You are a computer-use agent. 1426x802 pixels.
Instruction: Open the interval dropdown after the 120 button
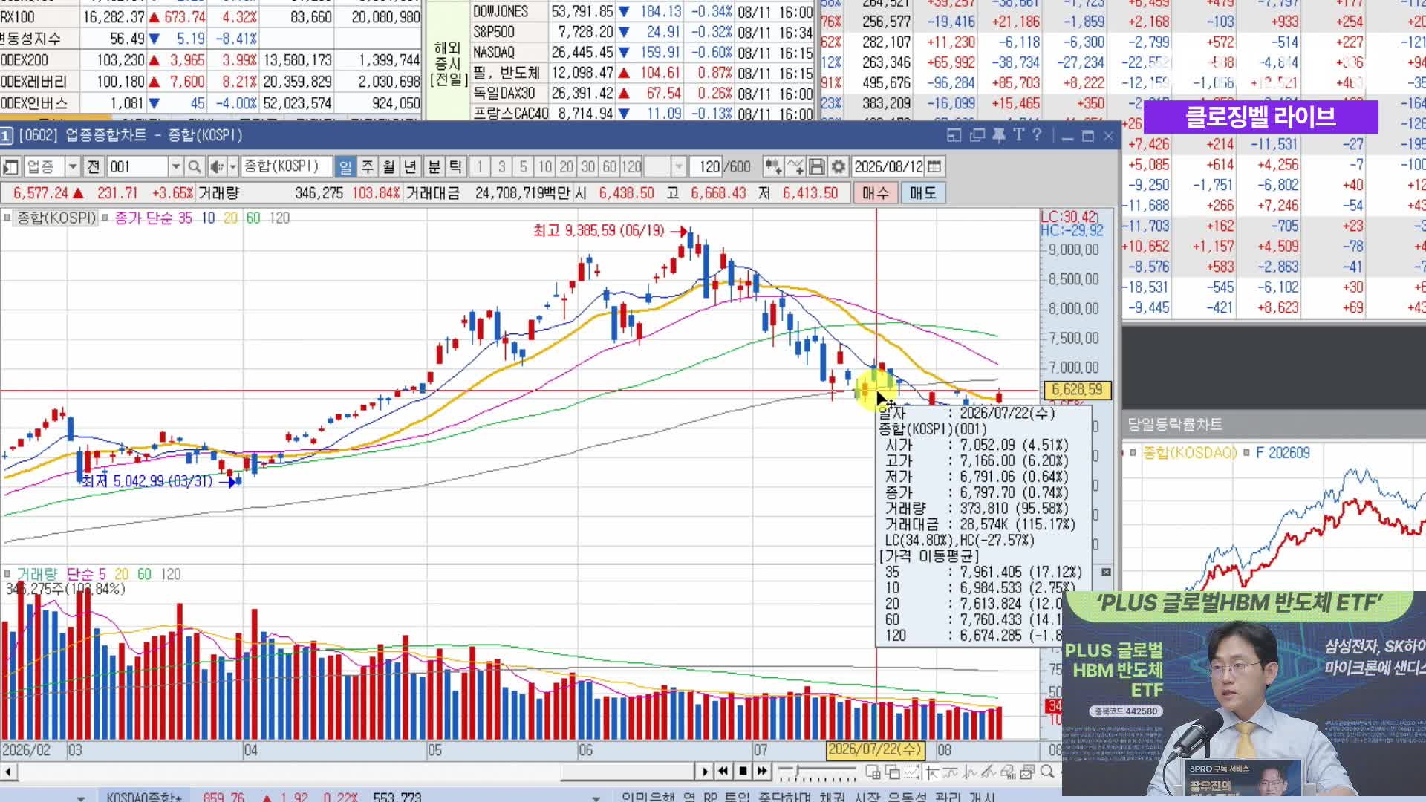click(x=678, y=166)
